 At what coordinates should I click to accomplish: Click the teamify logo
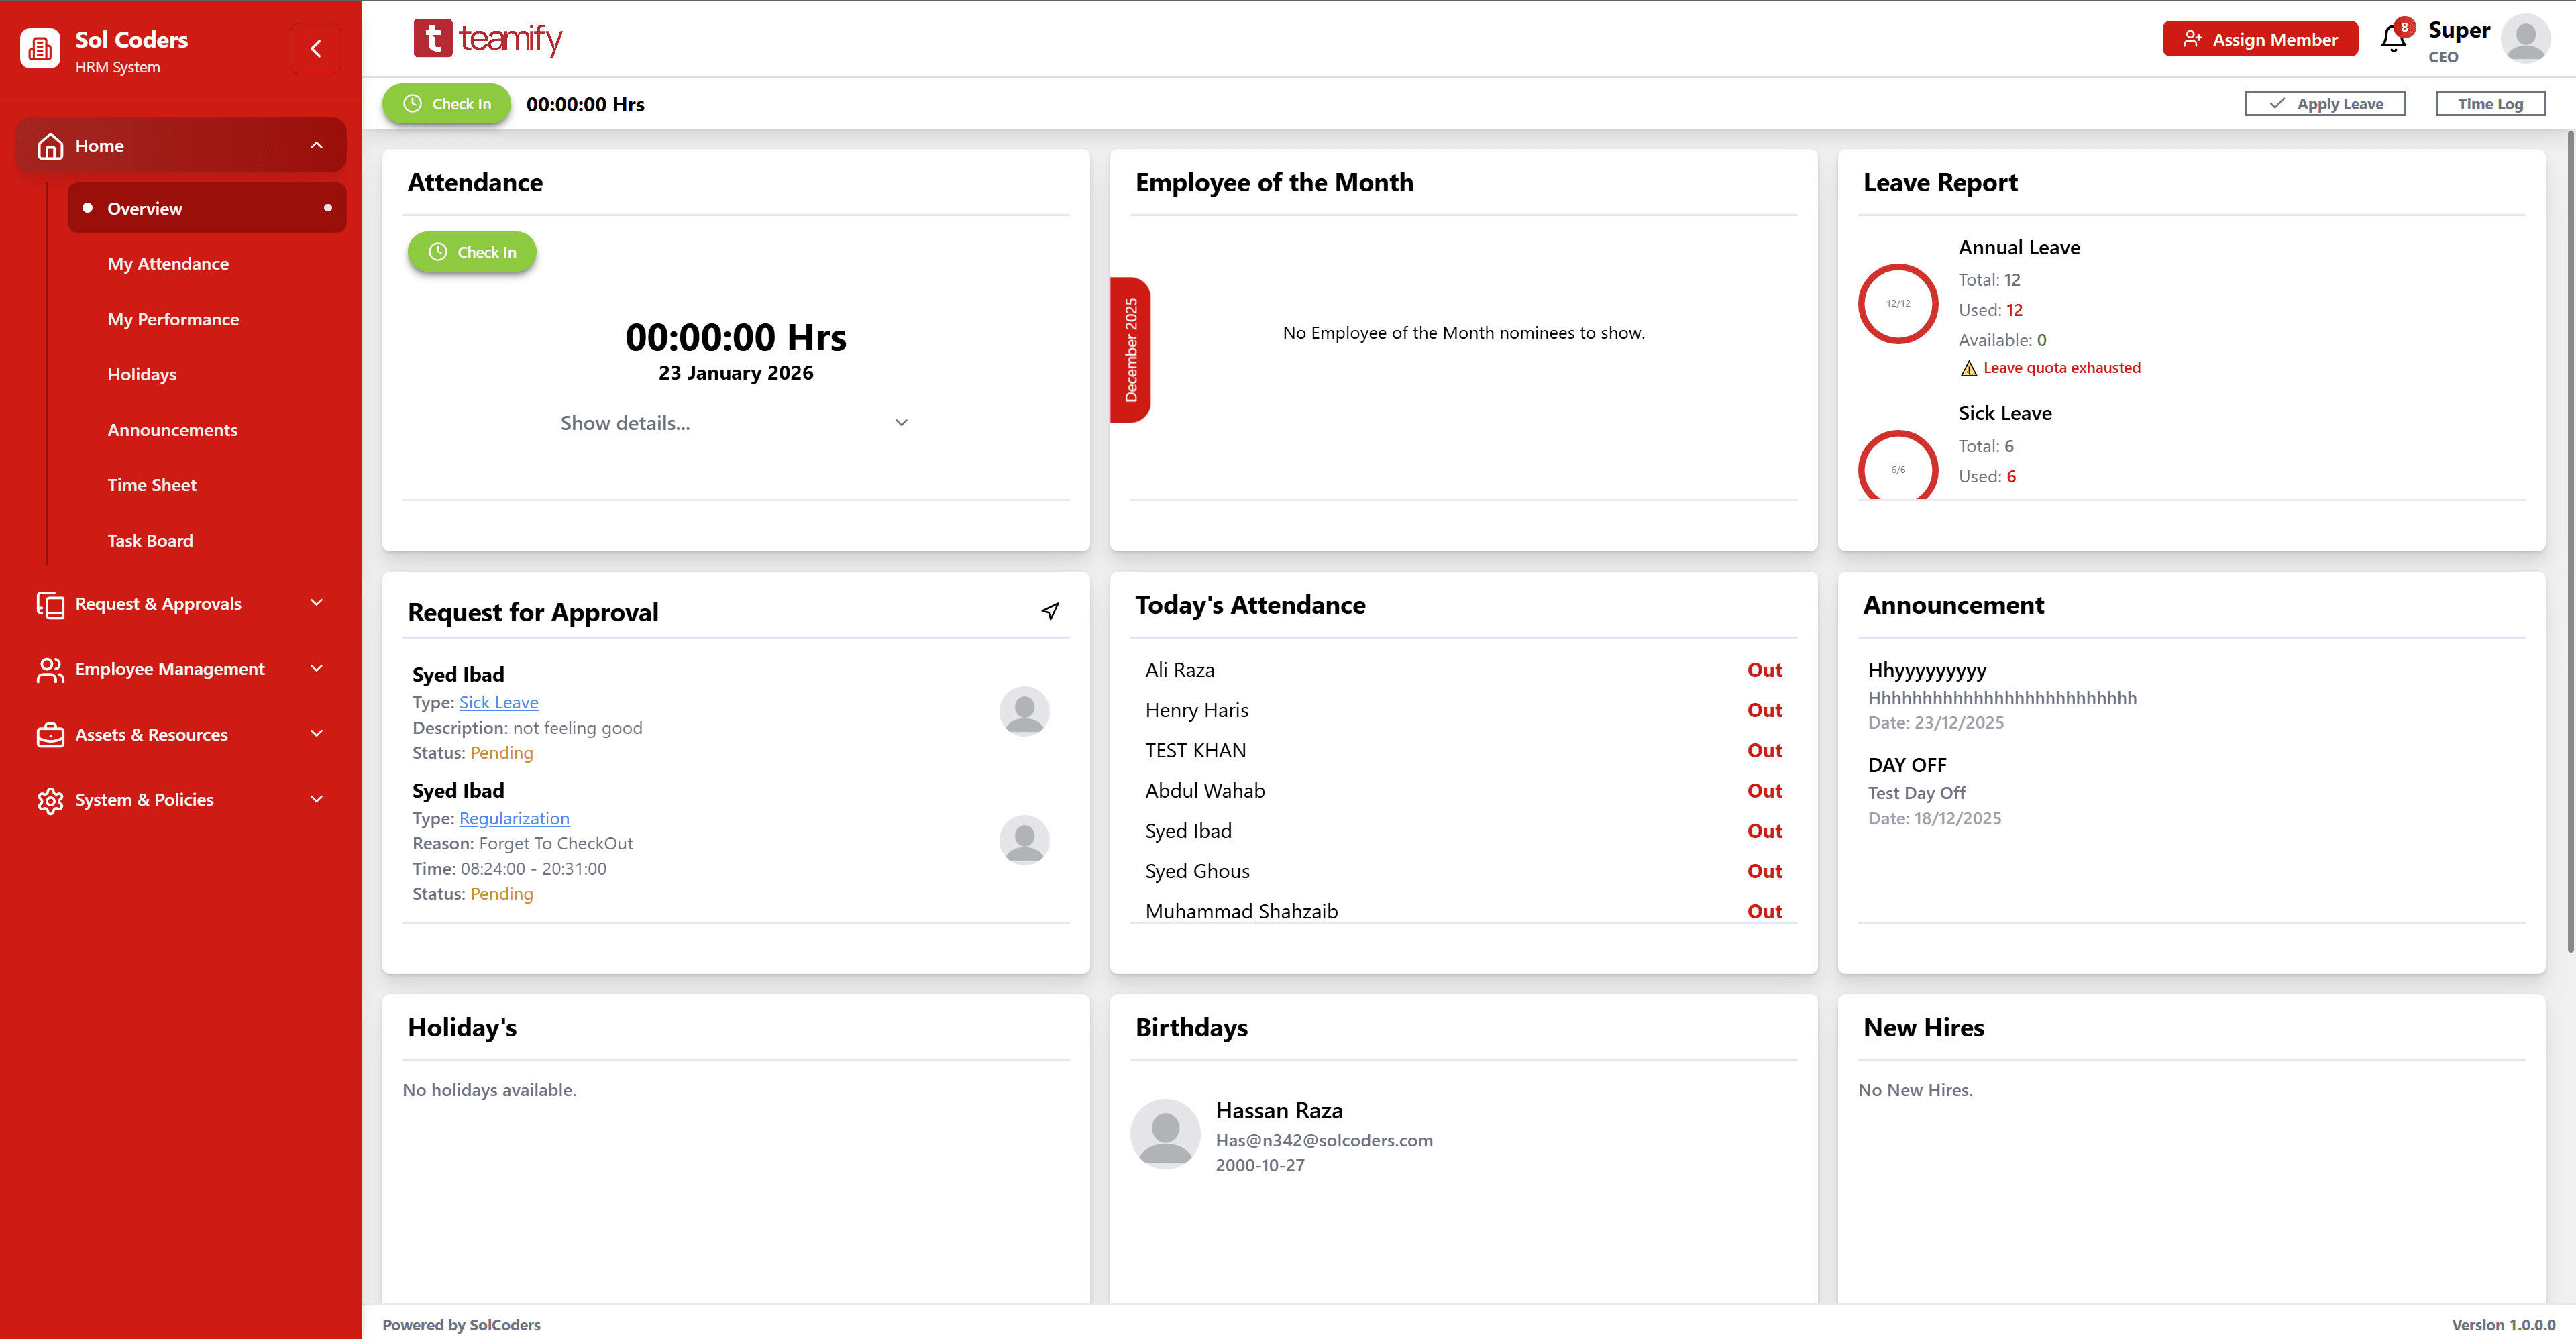[x=488, y=39]
